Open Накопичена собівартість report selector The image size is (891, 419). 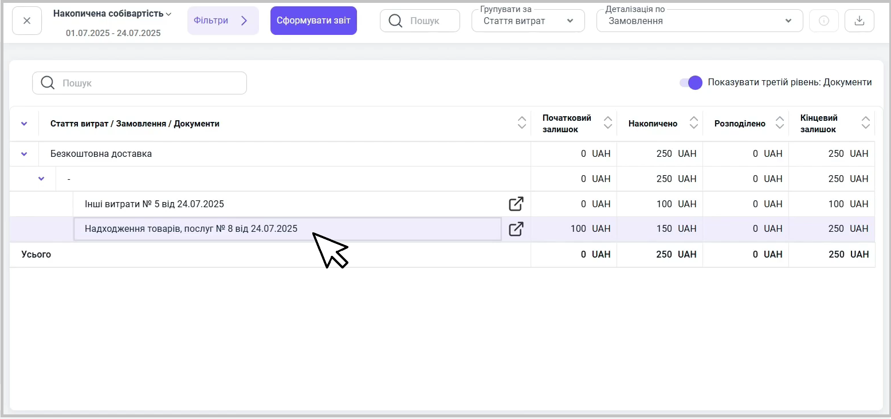pos(112,14)
